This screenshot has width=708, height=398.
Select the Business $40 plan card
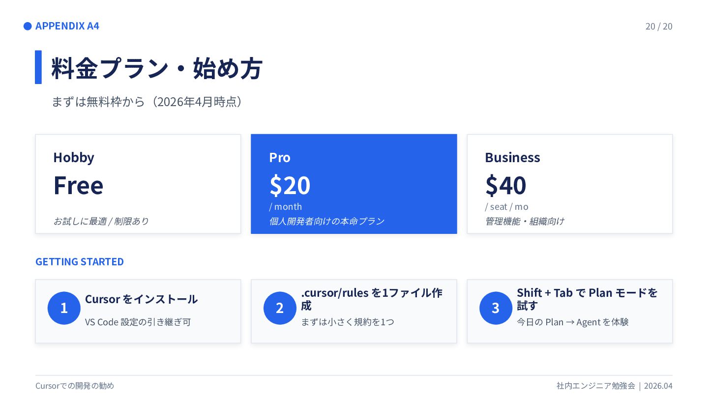point(569,184)
